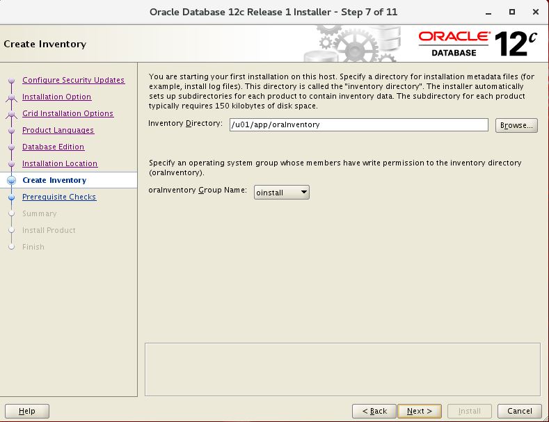
Task: Minimize the installer window
Action: pos(488,13)
